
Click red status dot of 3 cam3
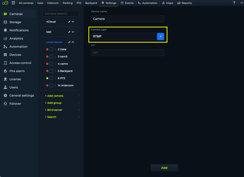tap(47, 57)
